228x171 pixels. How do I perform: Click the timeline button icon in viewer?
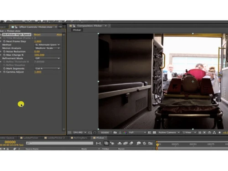pos(209,133)
